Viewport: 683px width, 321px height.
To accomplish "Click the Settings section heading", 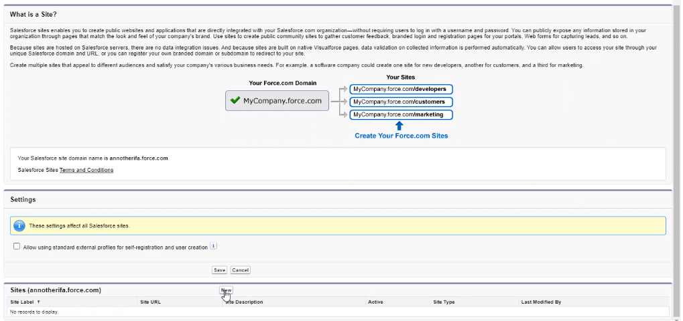I will click(23, 200).
